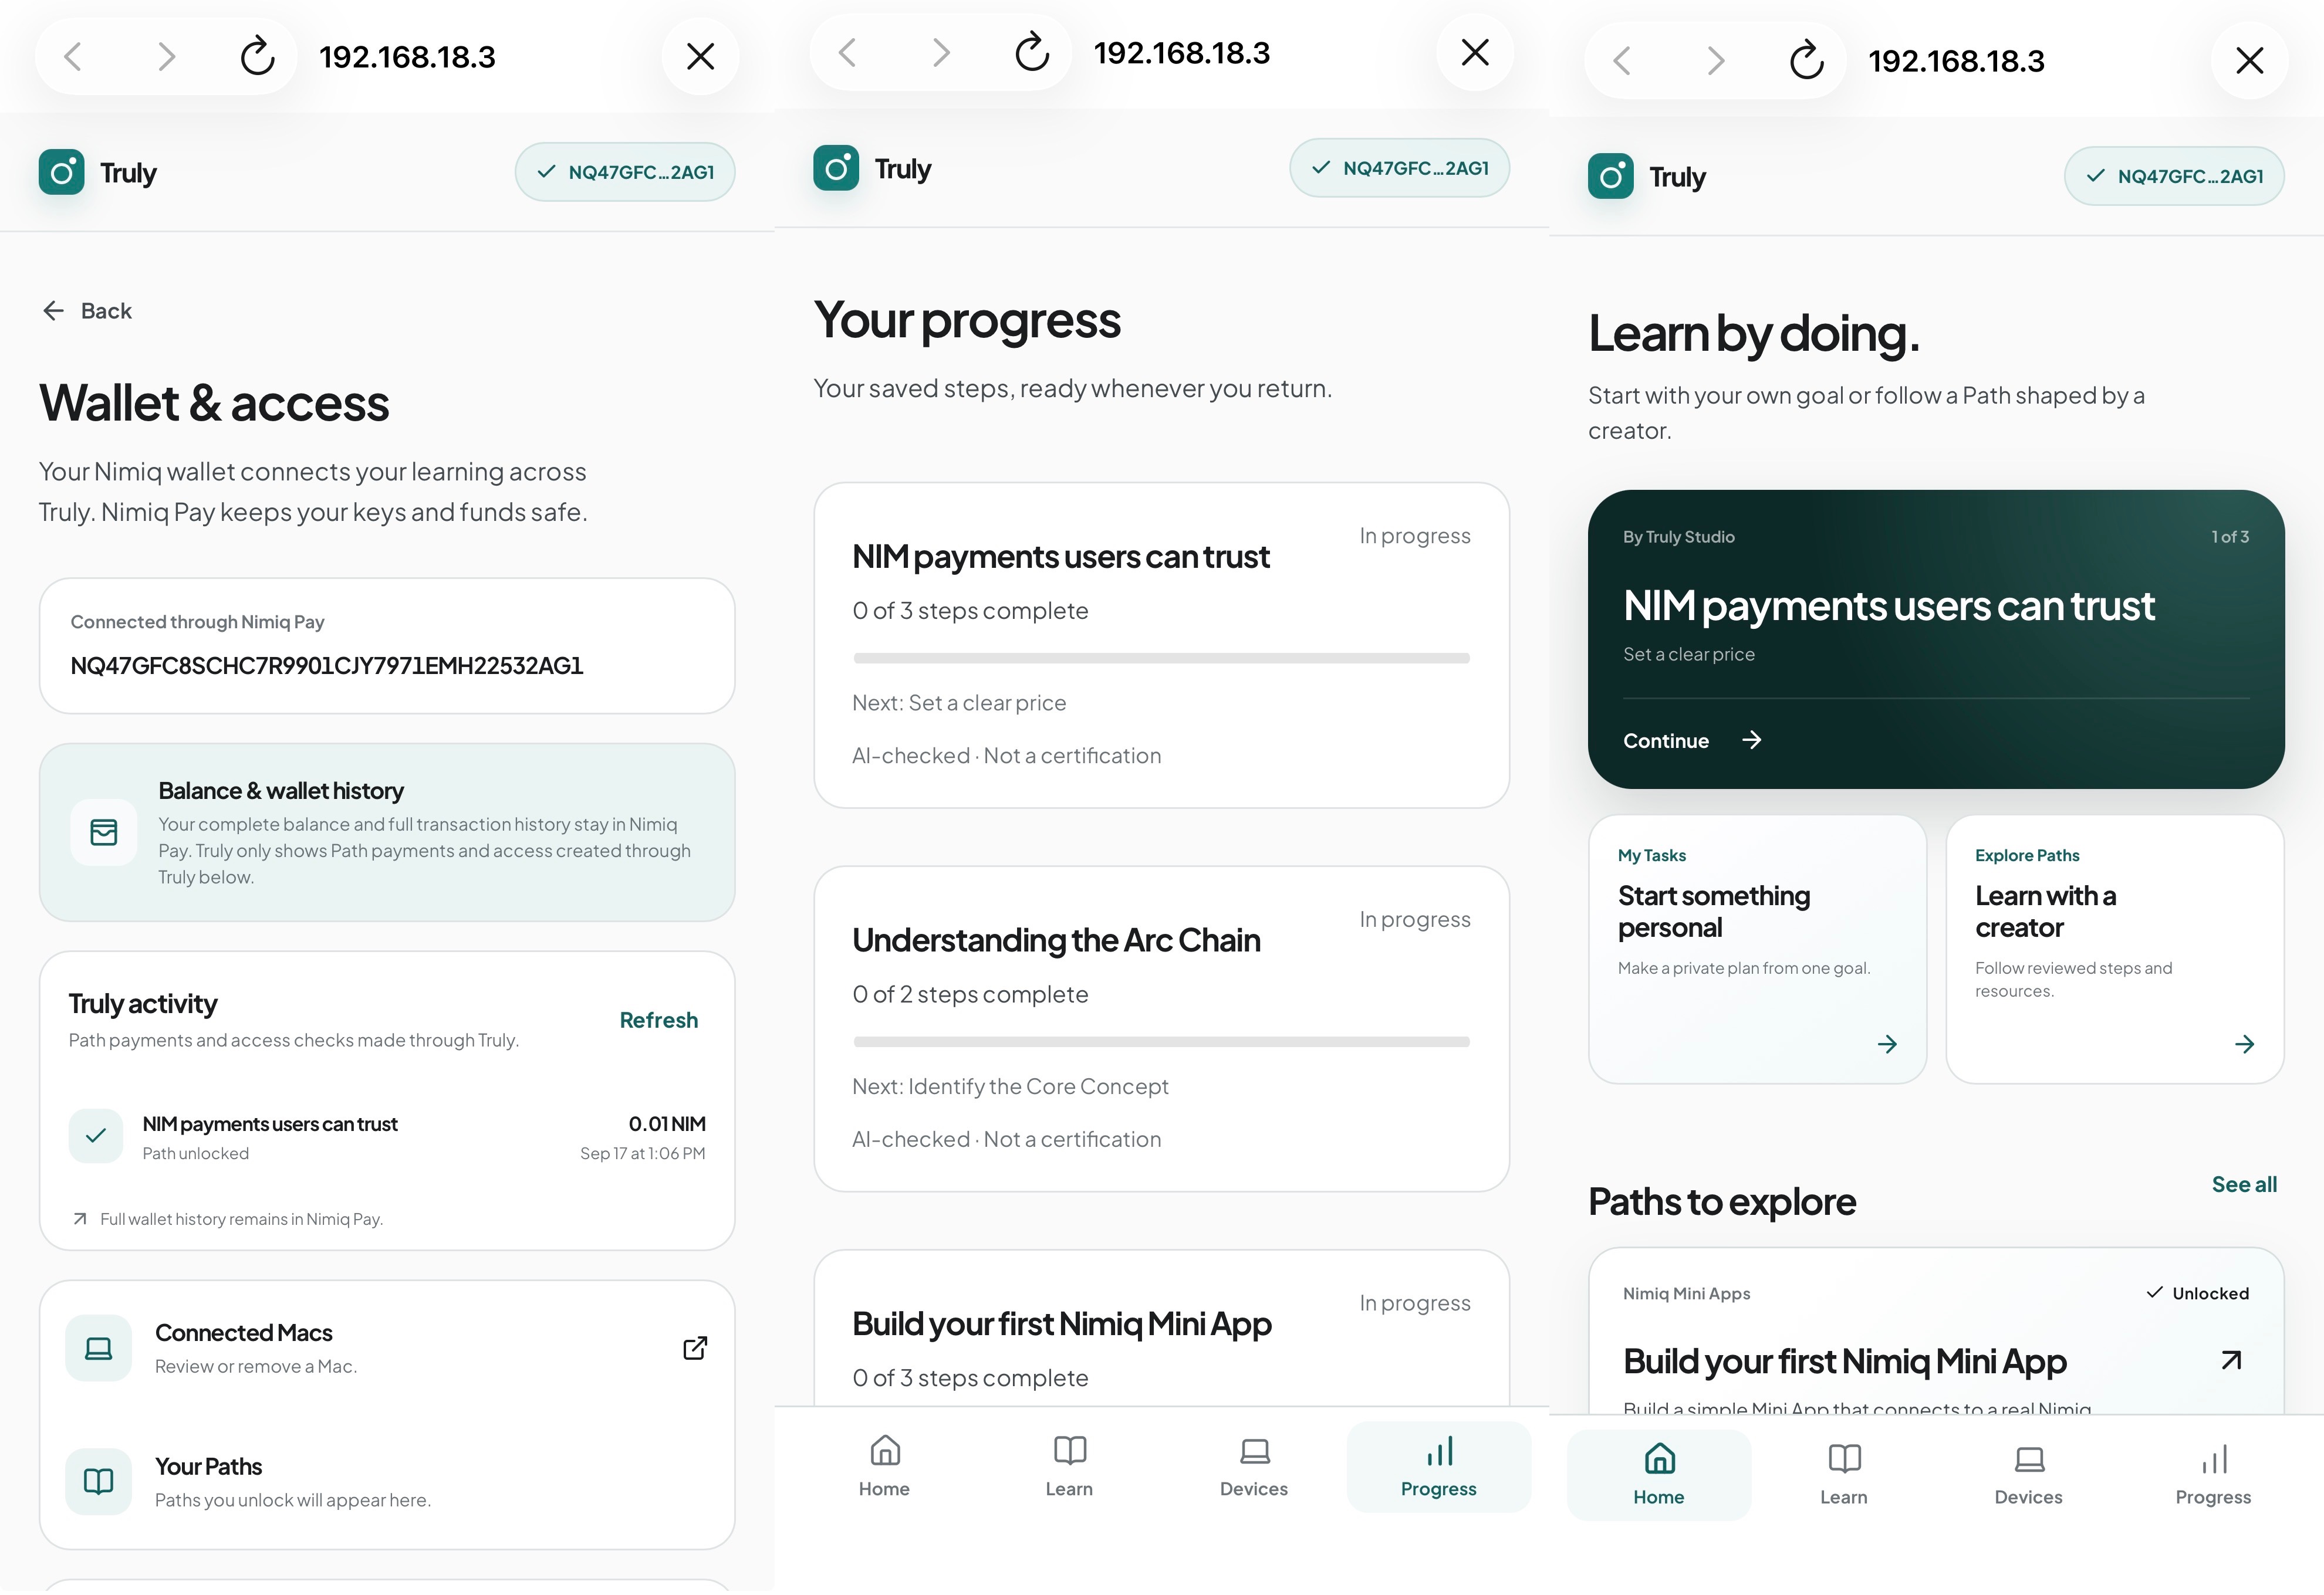Tap the book icon next to Your Paths
This screenshot has height=1595, width=2324.
pos(98,1482)
